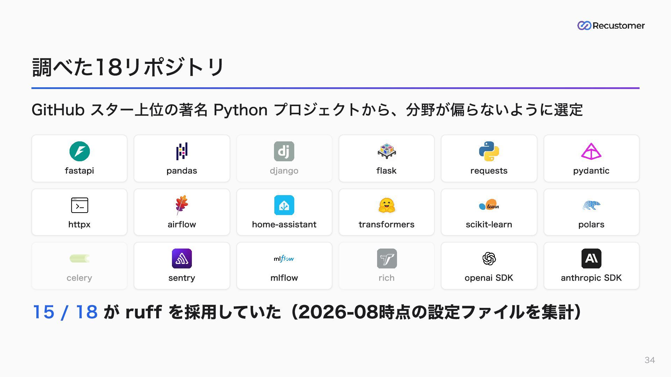The width and height of the screenshot is (671, 377).
Task: Select the transformers label
Action: coord(387,224)
